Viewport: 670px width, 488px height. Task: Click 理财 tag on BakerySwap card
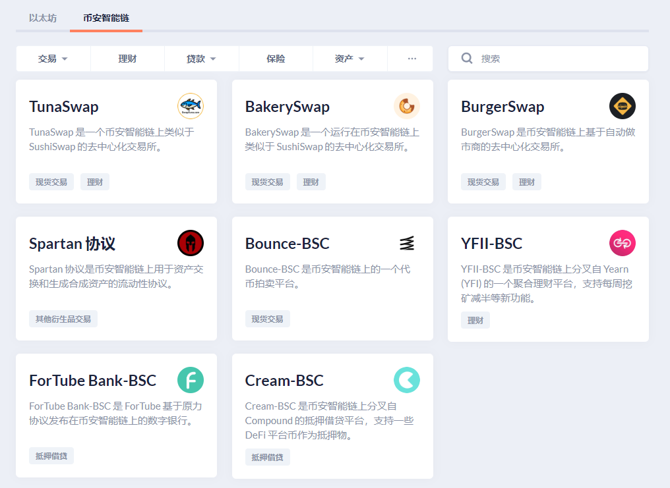pos(311,182)
